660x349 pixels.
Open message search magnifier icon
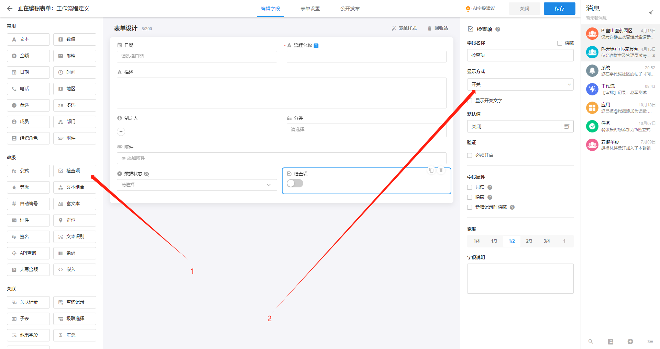pyautogui.click(x=591, y=341)
